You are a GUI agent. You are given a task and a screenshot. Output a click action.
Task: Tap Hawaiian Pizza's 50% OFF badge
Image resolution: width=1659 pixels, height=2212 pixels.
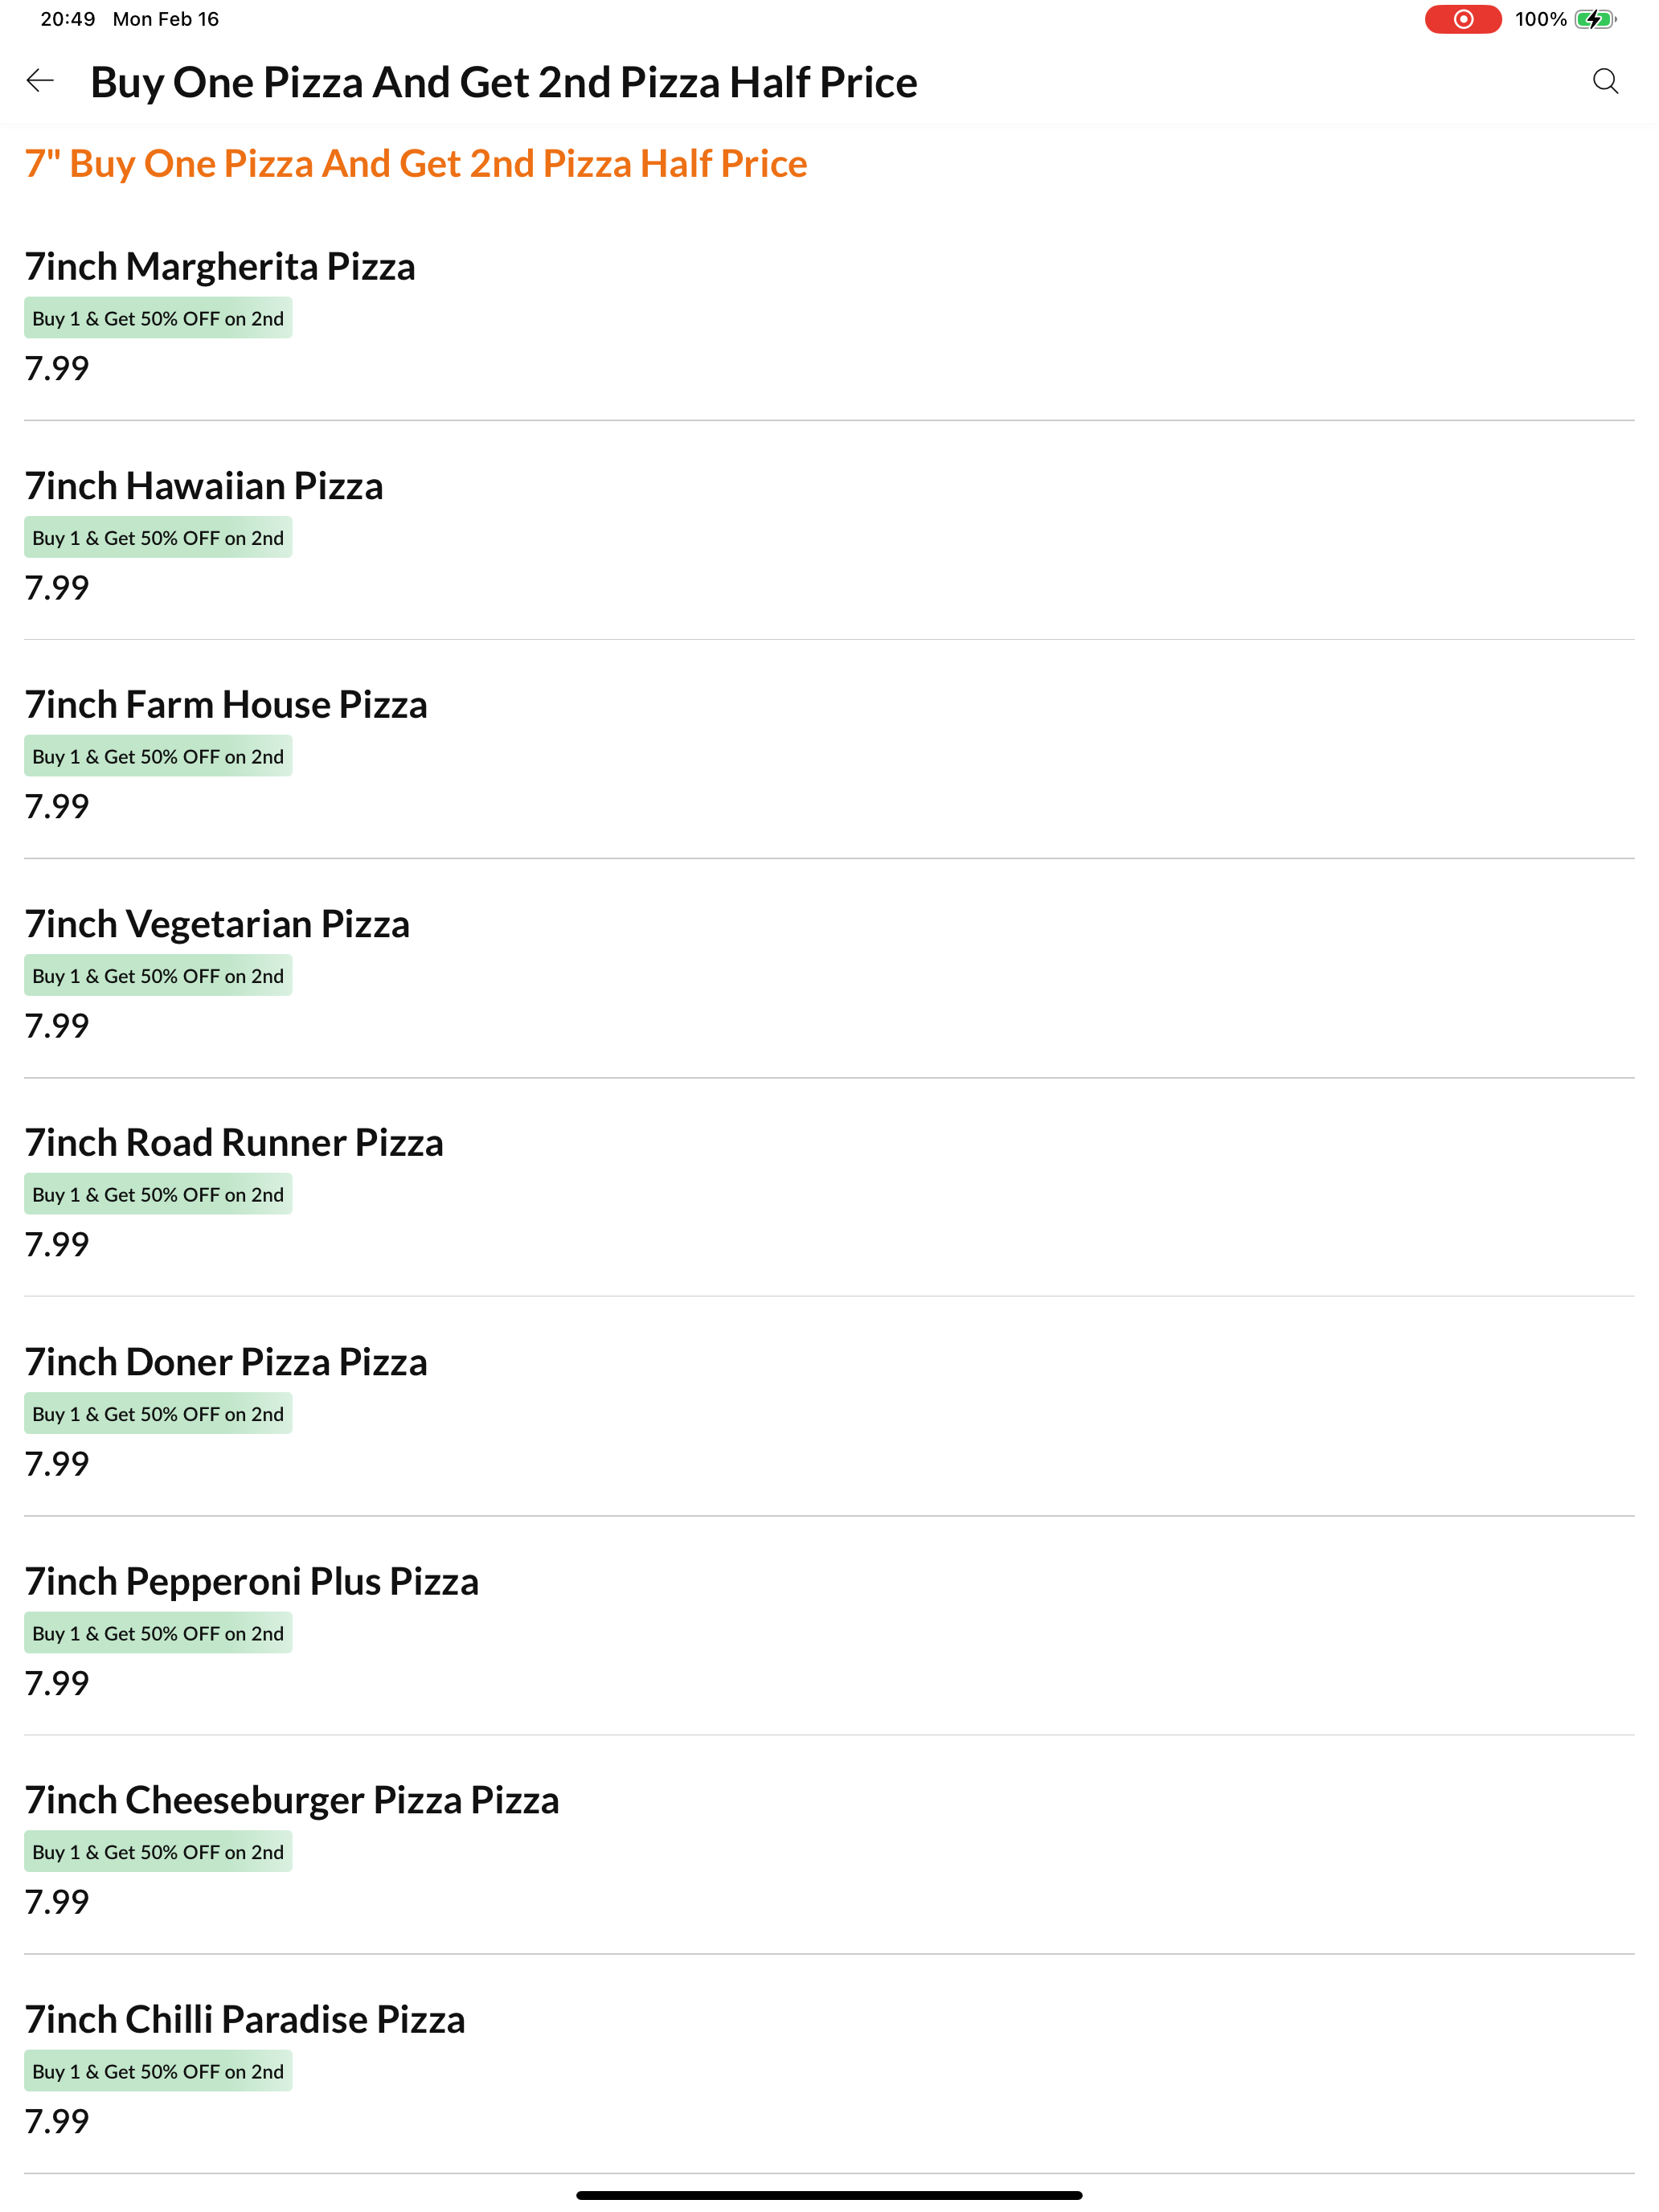158,537
